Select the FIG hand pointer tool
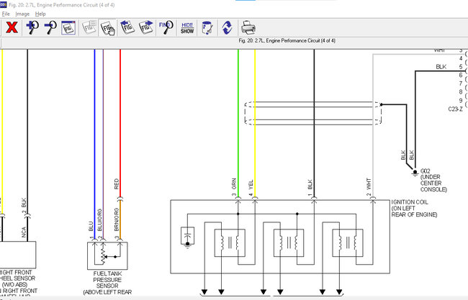Viewport: 468px width, 300px height. (x=107, y=28)
